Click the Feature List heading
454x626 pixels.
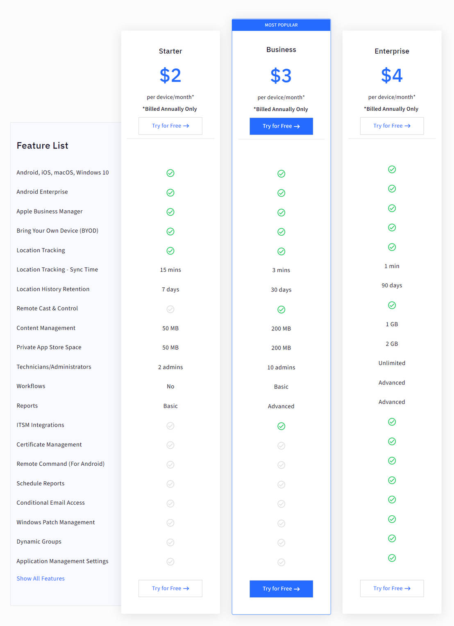42,146
